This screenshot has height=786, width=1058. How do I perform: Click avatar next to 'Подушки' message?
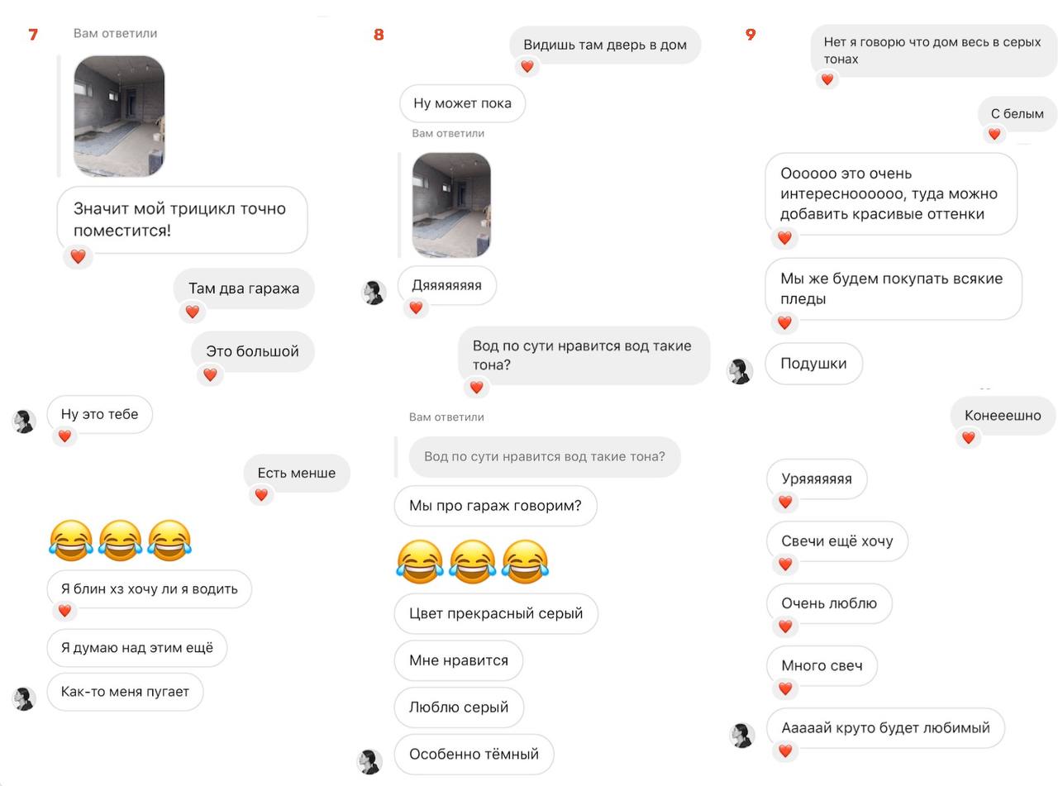740,371
